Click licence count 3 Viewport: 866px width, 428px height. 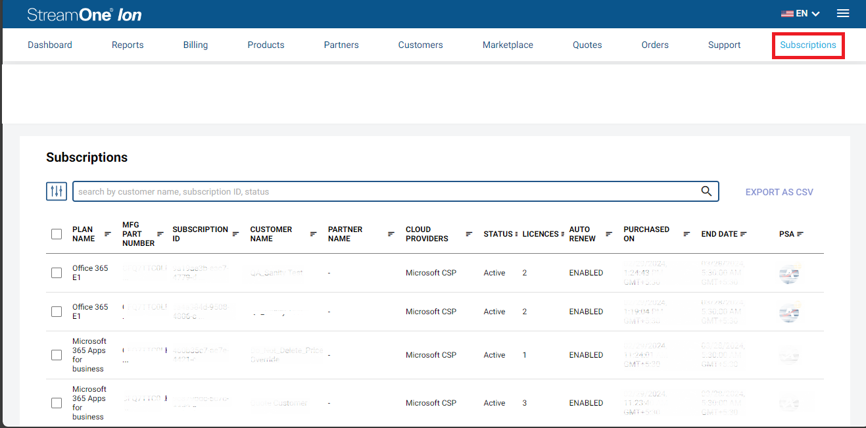525,403
